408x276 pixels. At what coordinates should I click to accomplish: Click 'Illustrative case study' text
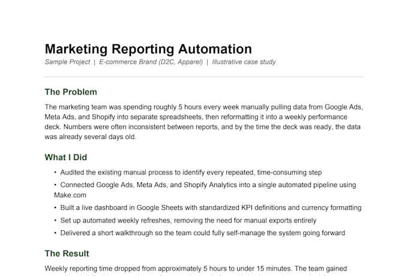point(244,62)
